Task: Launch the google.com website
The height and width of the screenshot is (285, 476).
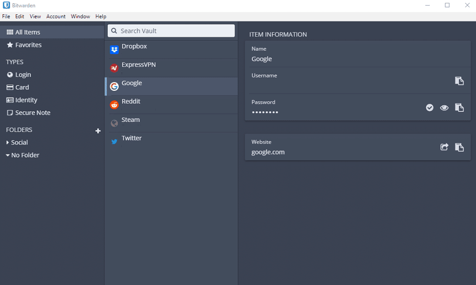Action: point(444,147)
